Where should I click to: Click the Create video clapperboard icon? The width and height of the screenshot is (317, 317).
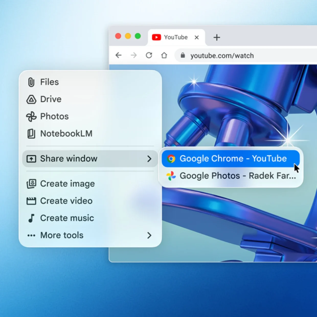[x=31, y=201]
